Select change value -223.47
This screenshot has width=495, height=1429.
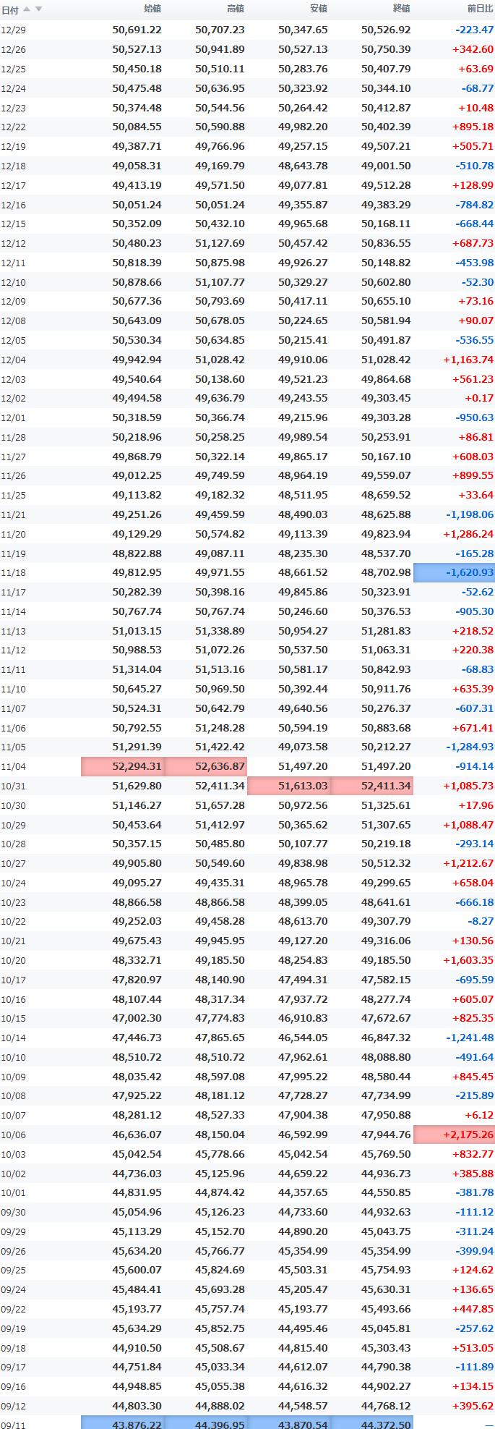[x=475, y=30]
